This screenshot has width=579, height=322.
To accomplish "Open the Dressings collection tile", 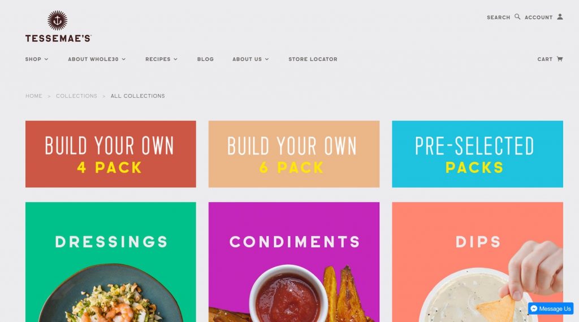I will point(111,262).
